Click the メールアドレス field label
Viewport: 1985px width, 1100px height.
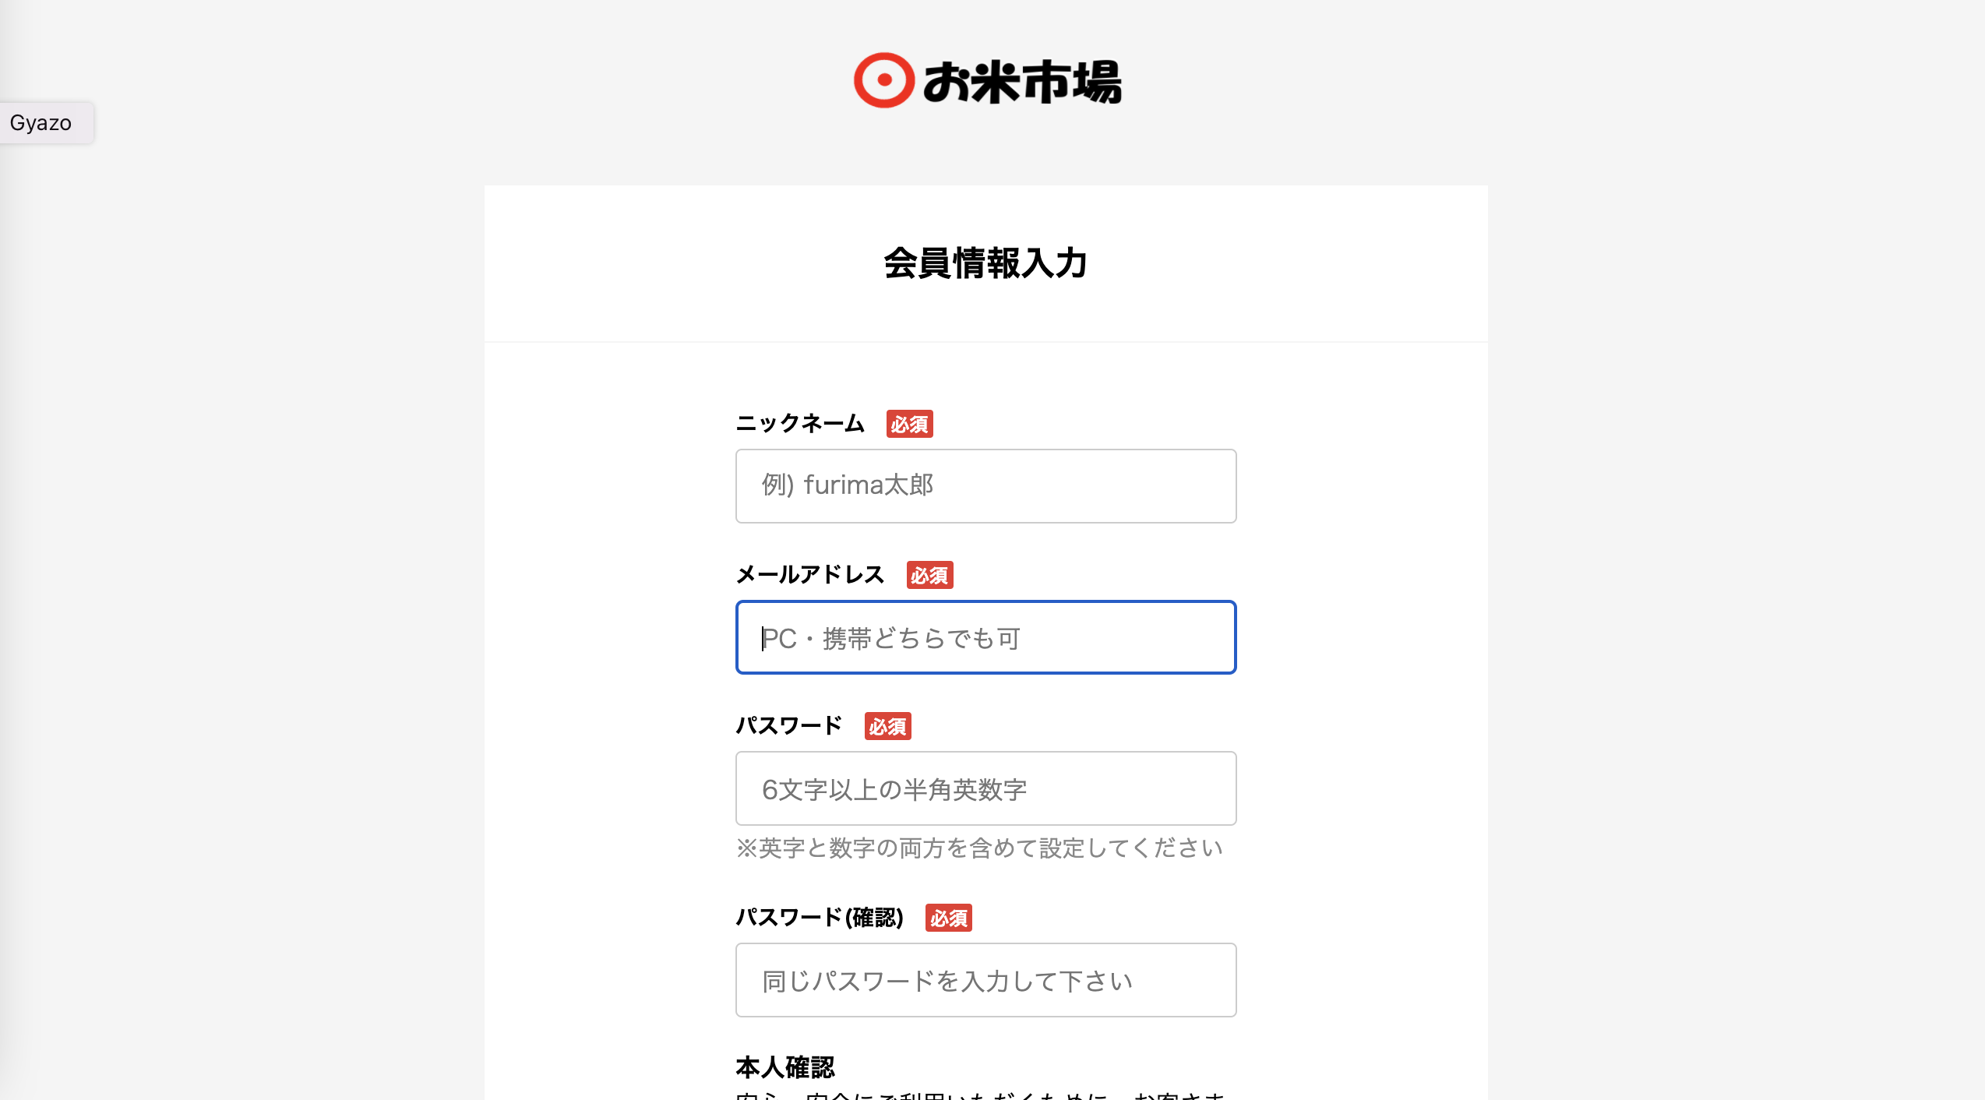tap(810, 574)
